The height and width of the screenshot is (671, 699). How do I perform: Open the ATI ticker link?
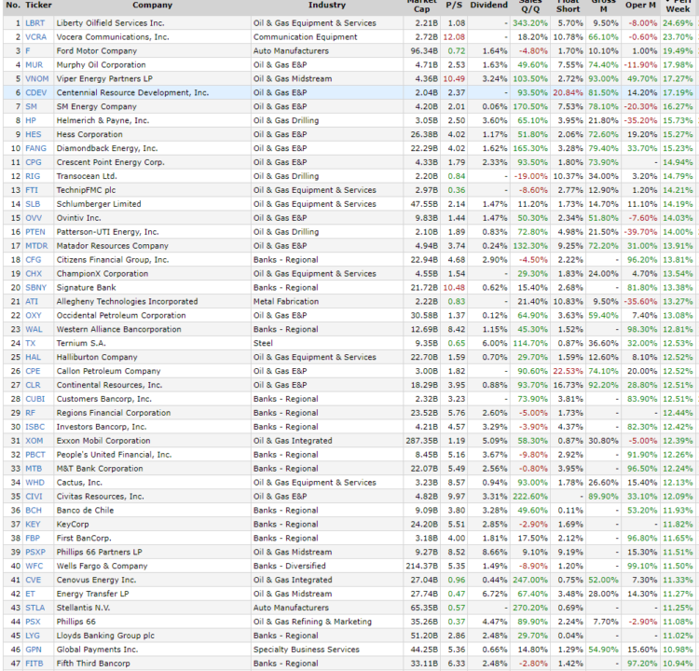(x=32, y=301)
